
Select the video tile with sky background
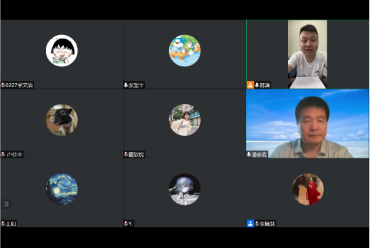(308, 124)
